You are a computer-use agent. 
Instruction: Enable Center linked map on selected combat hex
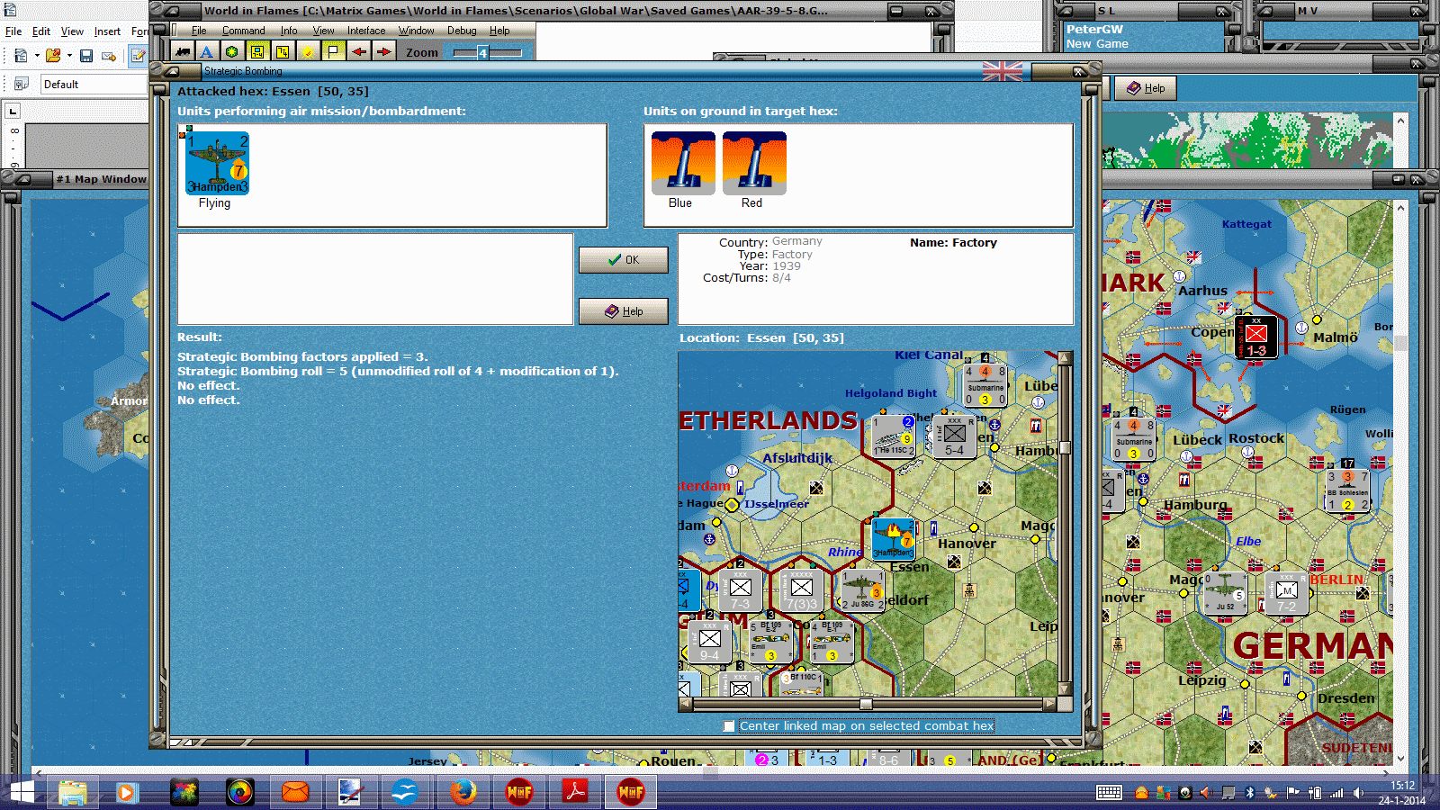(727, 725)
